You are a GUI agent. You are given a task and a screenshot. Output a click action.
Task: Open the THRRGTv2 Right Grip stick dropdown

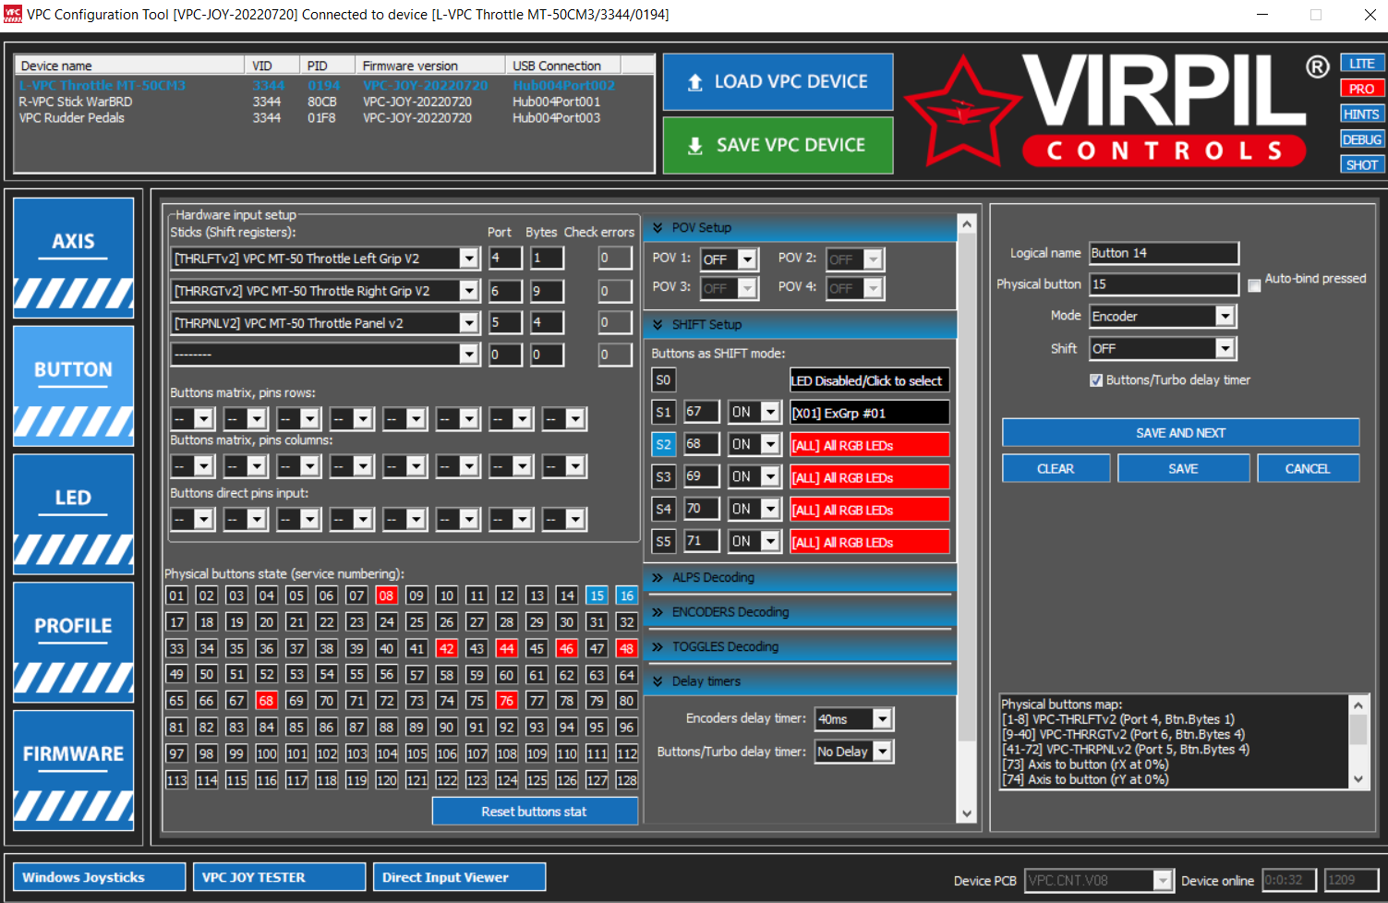[469, 291]
